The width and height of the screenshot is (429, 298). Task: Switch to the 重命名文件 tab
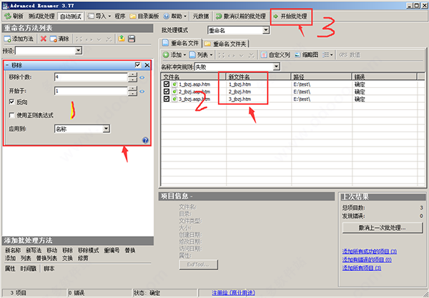(x=181, y=43)
